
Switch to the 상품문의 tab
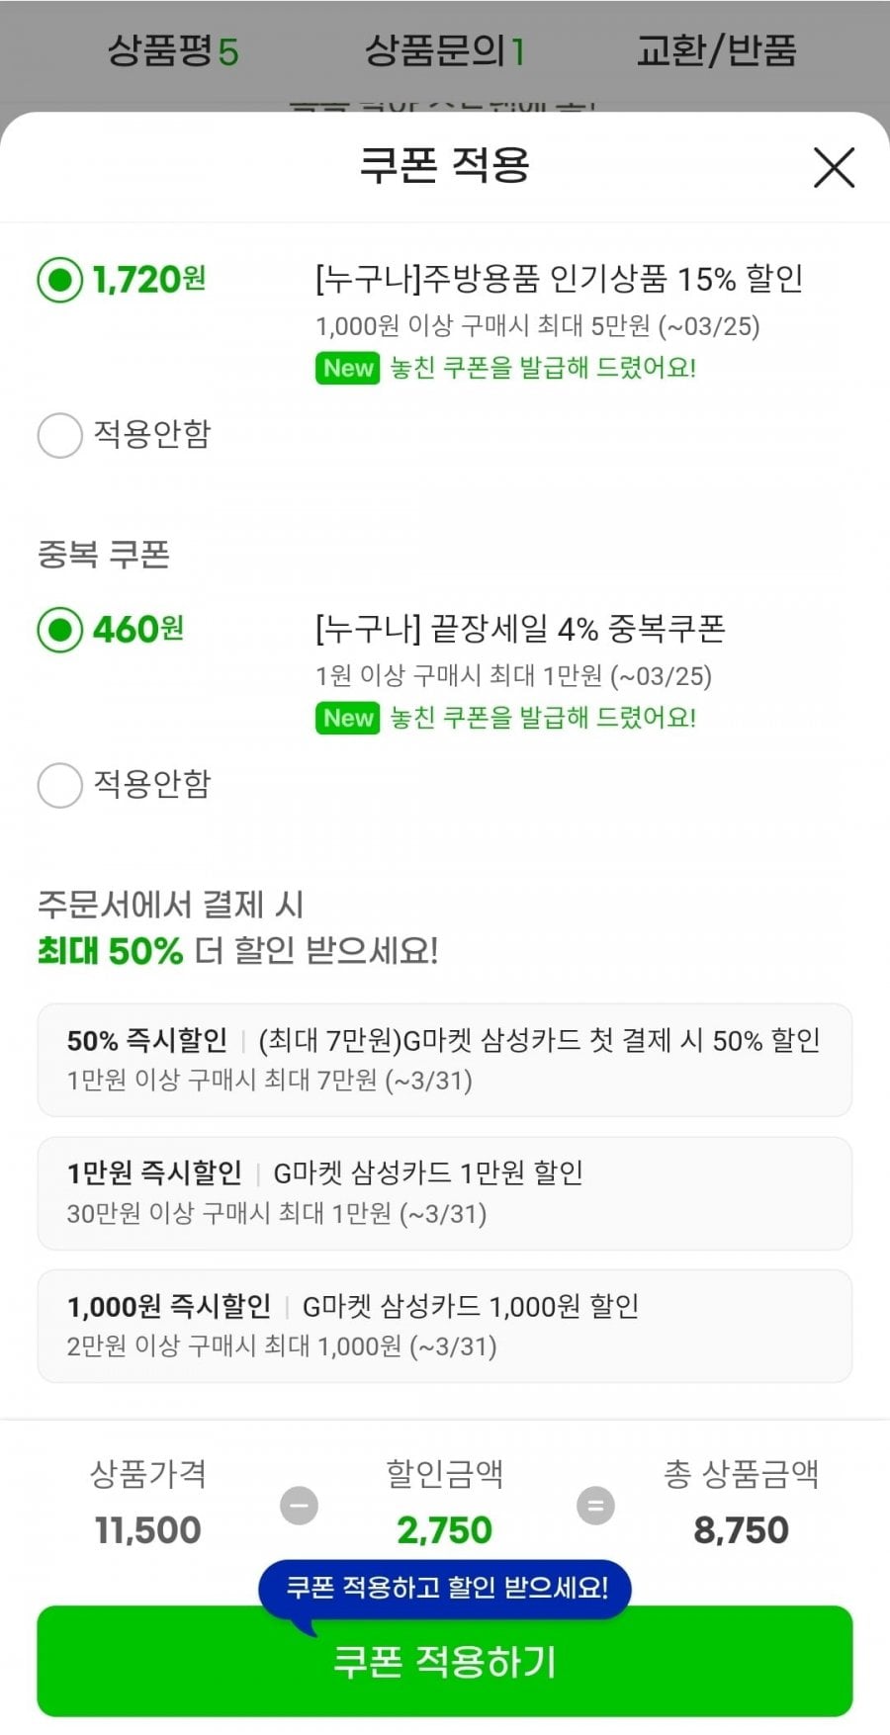(444, 50)
